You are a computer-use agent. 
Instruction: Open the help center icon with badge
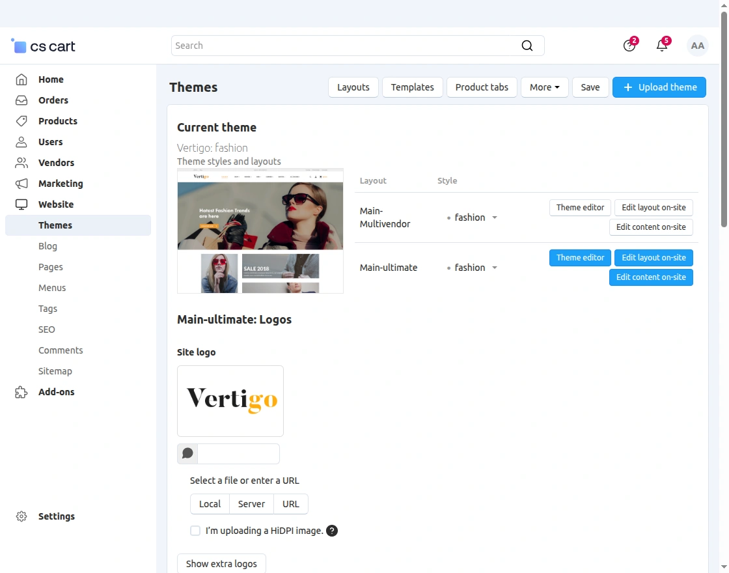pyautogui.click(x=629, y=45)
